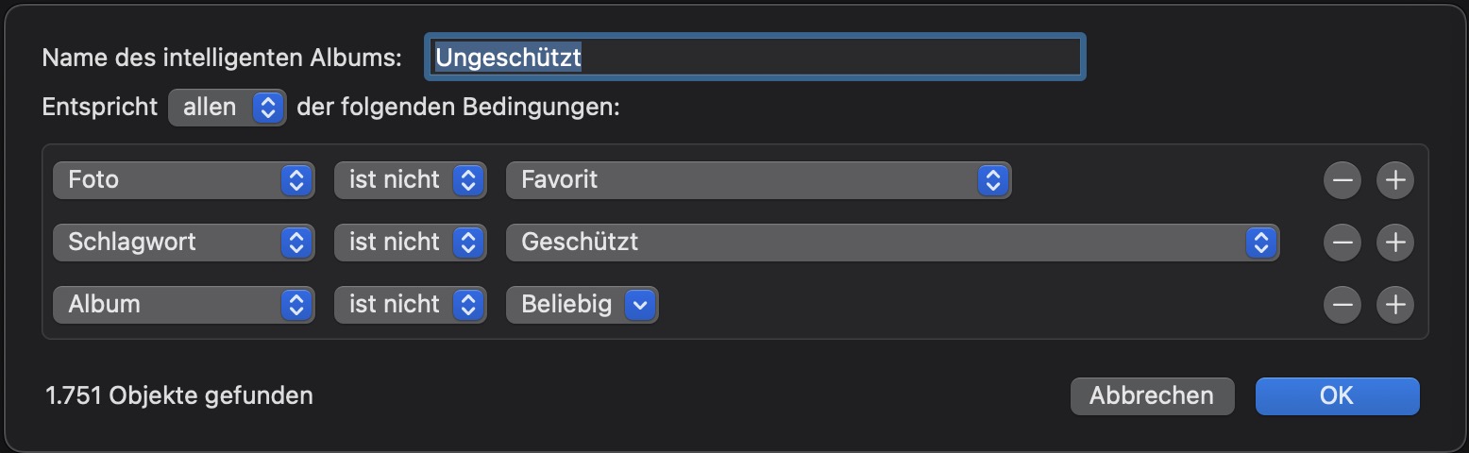Viewport: 1469px width, 453px height.
Task: Remove the Album condition row
Action: (x=1342, y=305)
